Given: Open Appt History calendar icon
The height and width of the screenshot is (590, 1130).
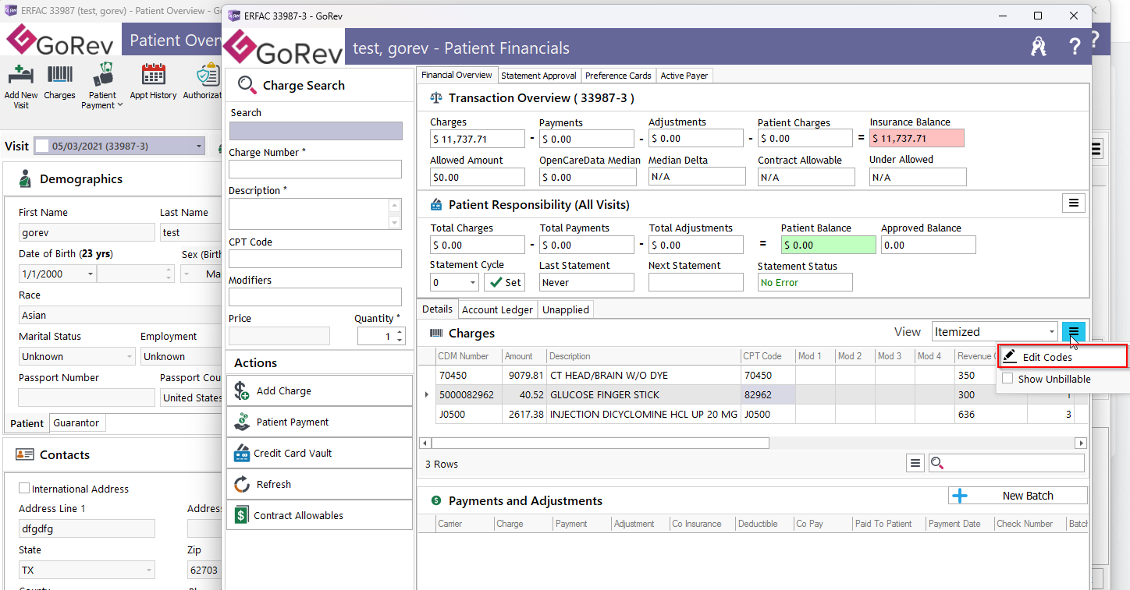Looking at the screenshot, I should (x=153, y=76).
